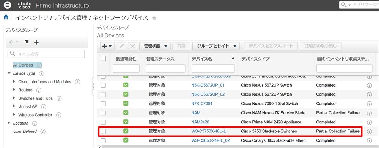Expand the Switches and Hubs tree node
The height and width of the screenshot is (148, 379).
(x=14, y=98)
